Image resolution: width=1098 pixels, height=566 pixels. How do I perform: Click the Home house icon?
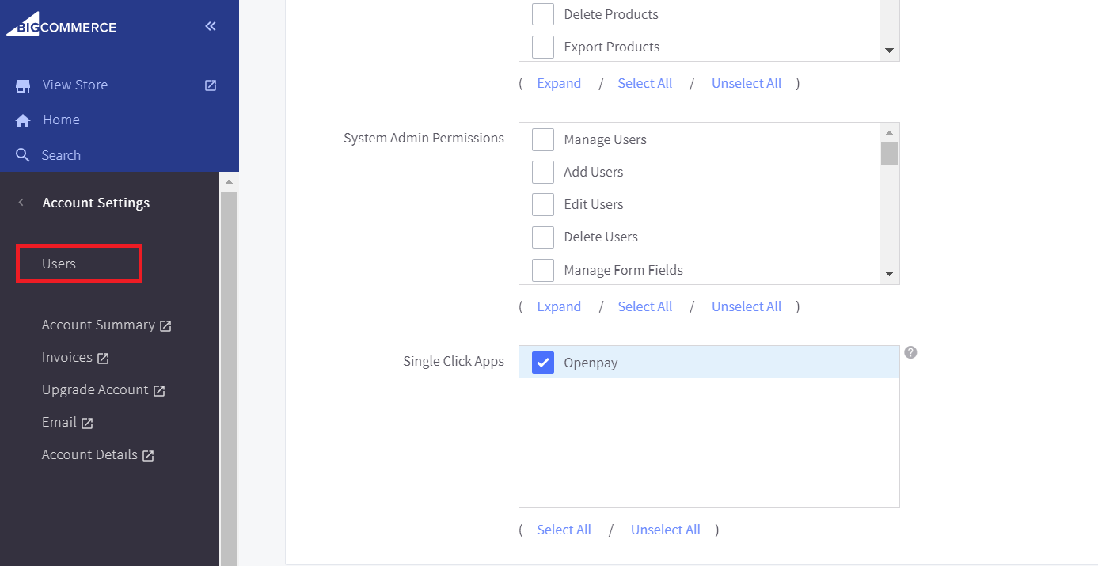coord(23,120)
